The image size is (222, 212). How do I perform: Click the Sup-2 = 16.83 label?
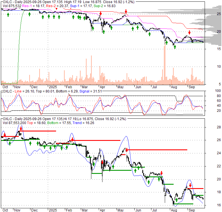click(x=104, y=6)
